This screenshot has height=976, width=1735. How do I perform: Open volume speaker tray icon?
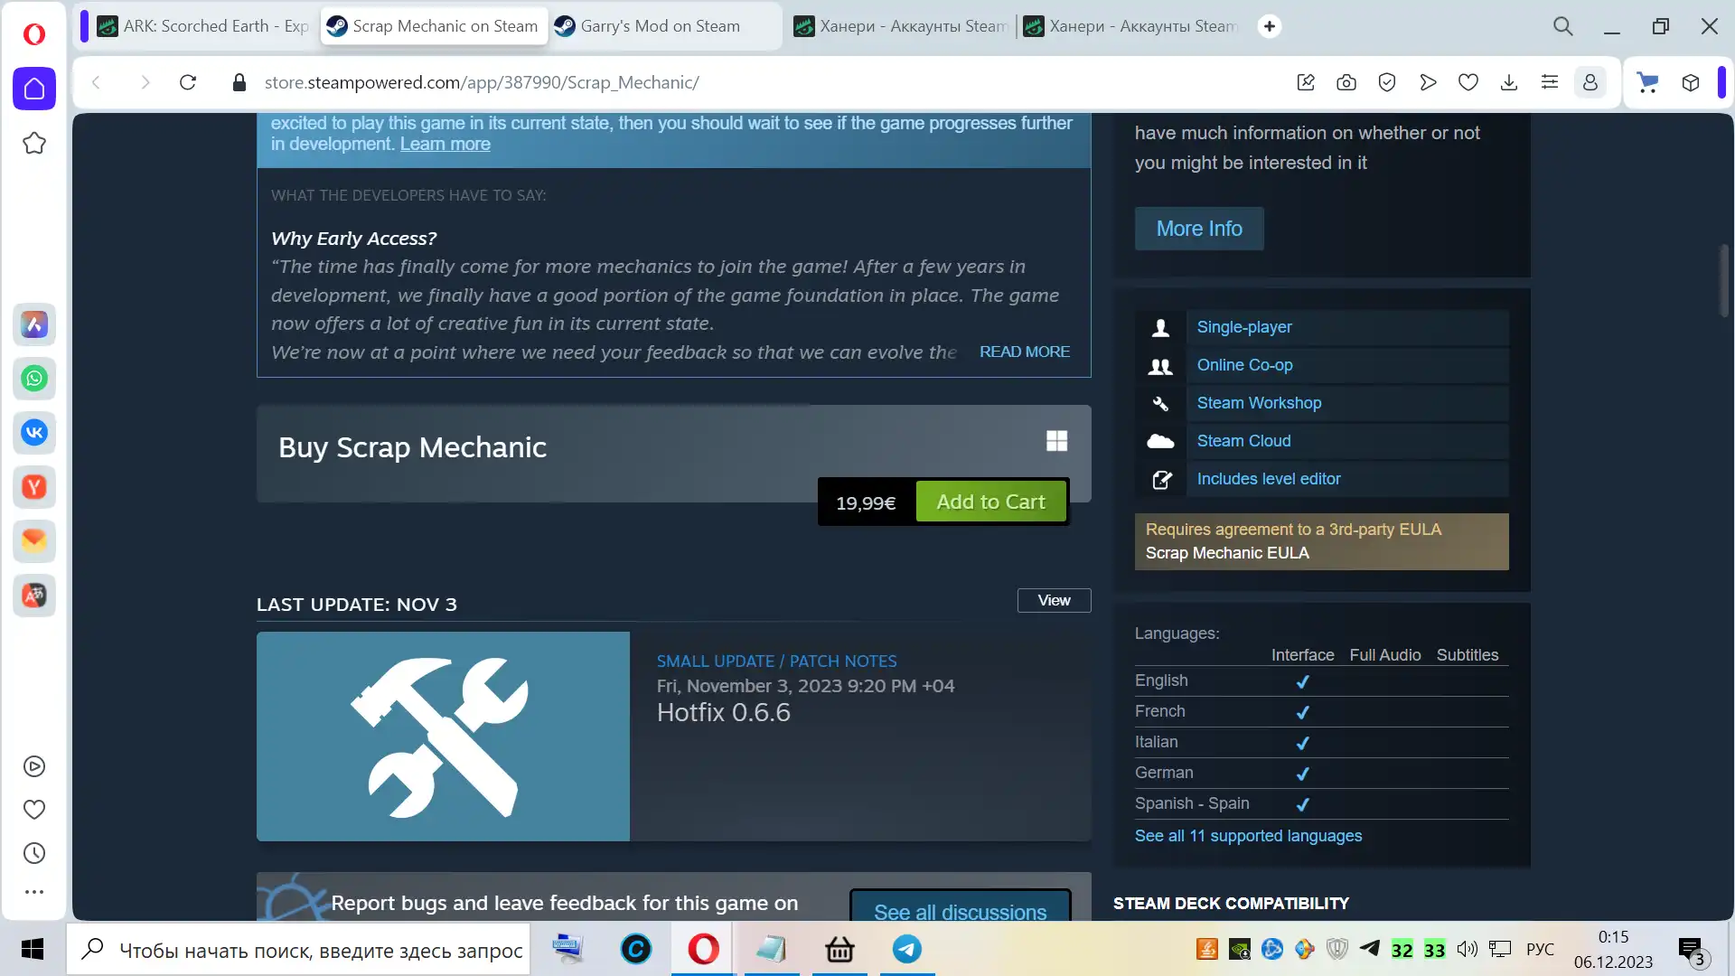(1467, 949)
